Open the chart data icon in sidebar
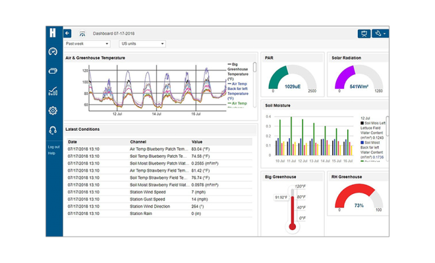 coord(53,91)
